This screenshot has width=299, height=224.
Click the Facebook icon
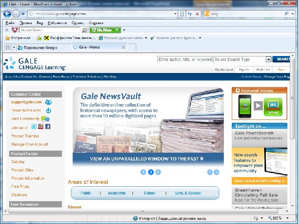pos(48,127)
